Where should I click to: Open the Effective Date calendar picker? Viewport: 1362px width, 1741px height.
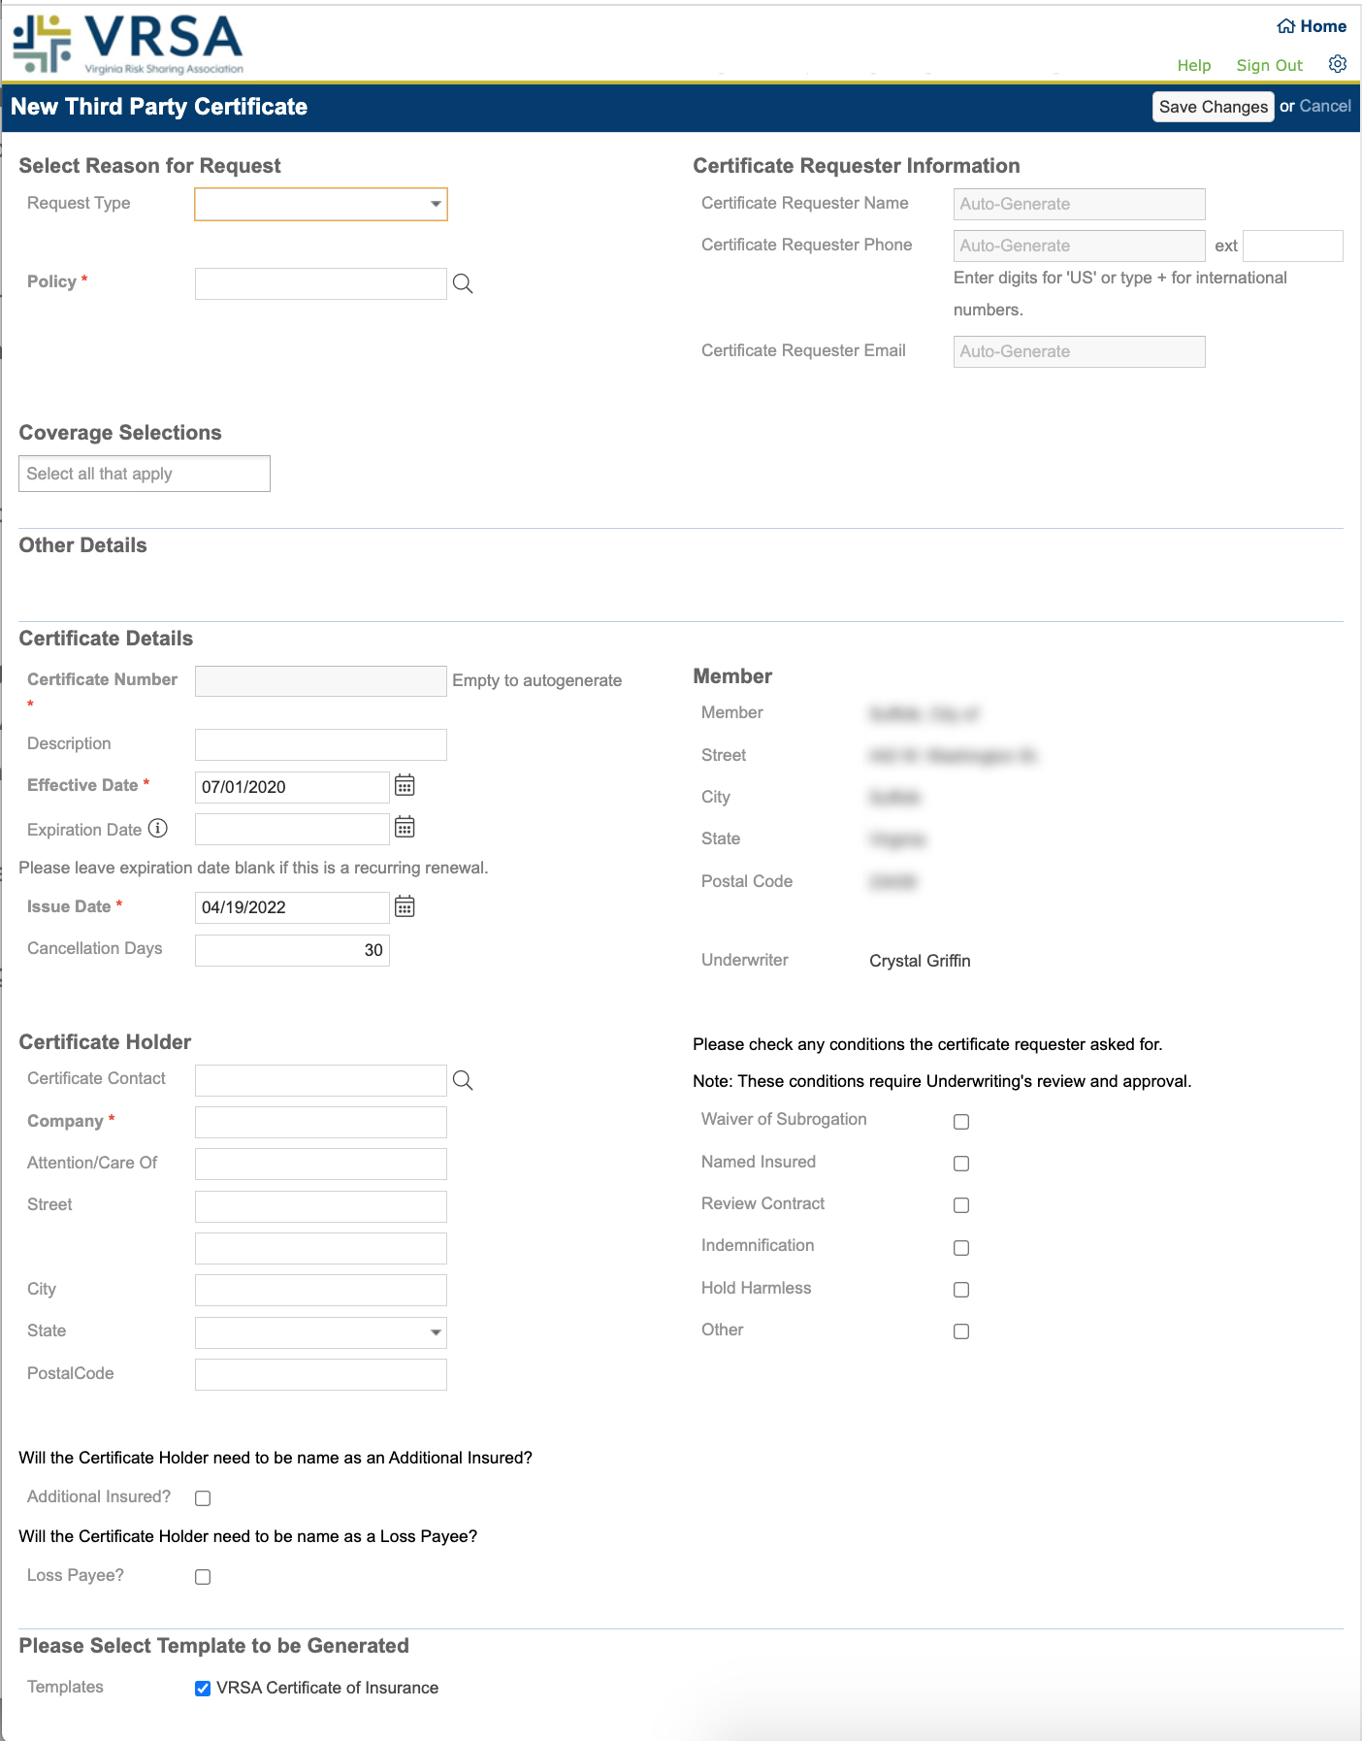[405, 786]
